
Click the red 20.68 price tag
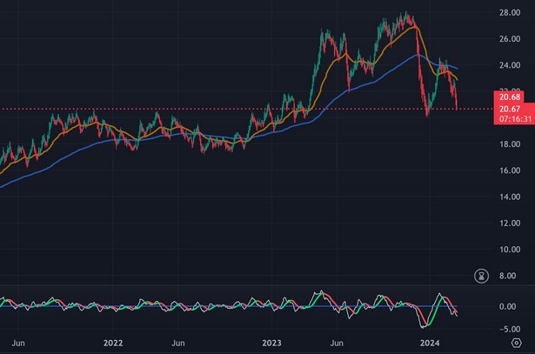(x=506, y=96)
